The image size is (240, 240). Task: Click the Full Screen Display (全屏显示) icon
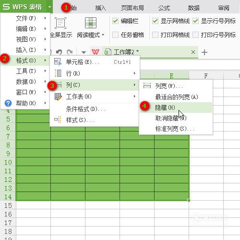click(60, 23)
